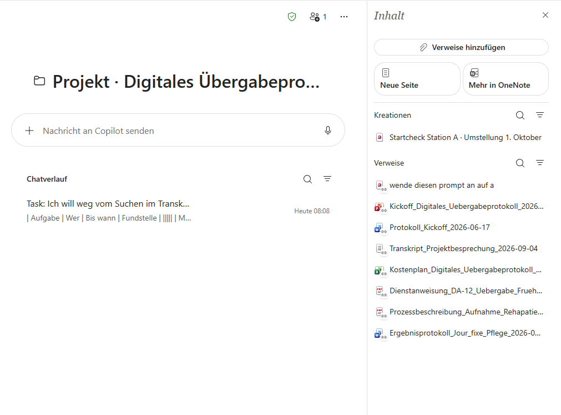Click the folder icon beside project title
The width and height of the screenshot is (561, 415).
click(39, 81)
